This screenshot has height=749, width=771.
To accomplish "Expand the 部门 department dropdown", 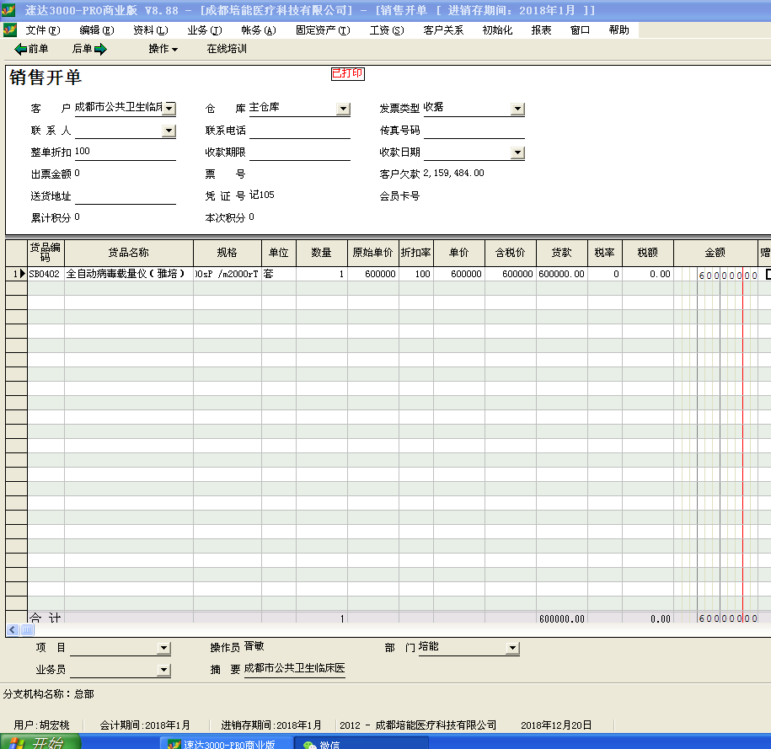I will tap(512, 648).
